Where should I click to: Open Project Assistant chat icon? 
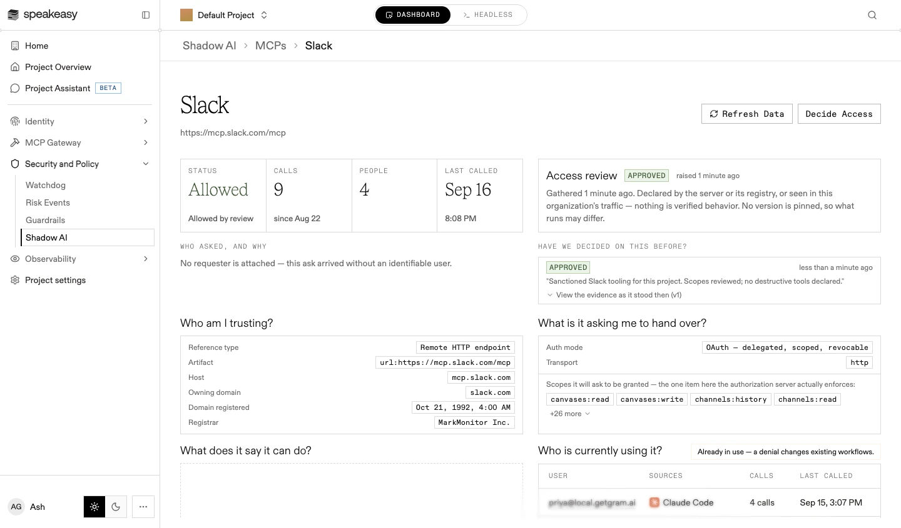point(15,88)
